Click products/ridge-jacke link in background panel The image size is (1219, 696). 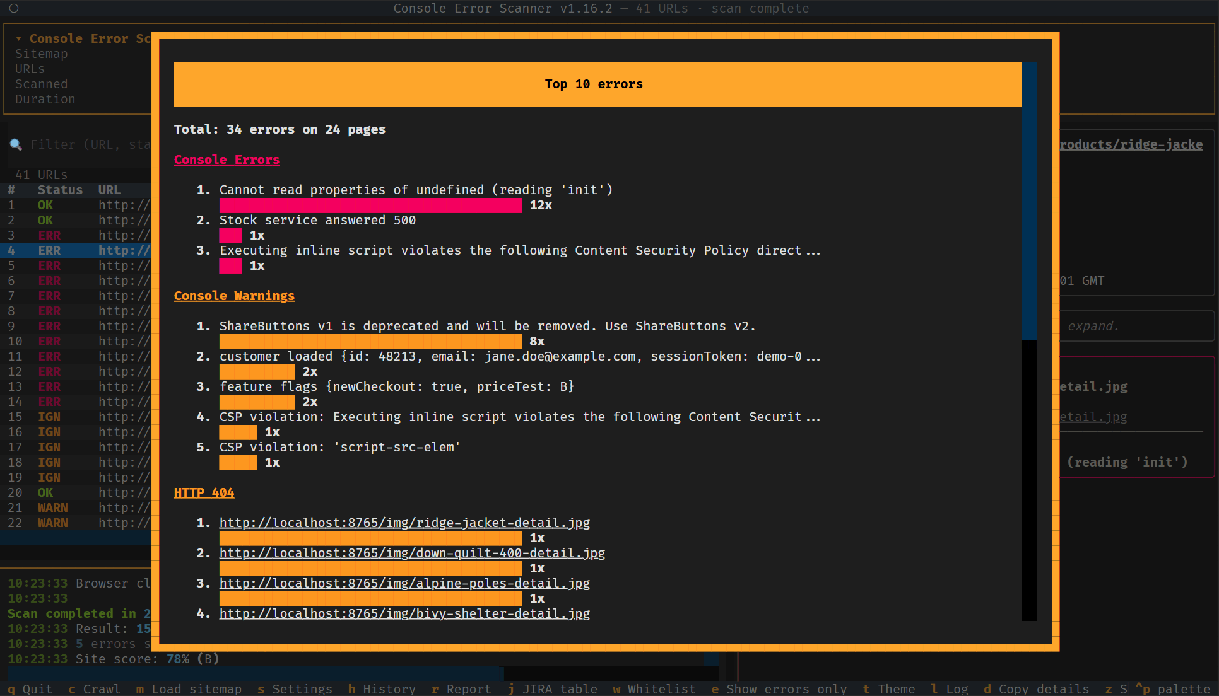1131,144
